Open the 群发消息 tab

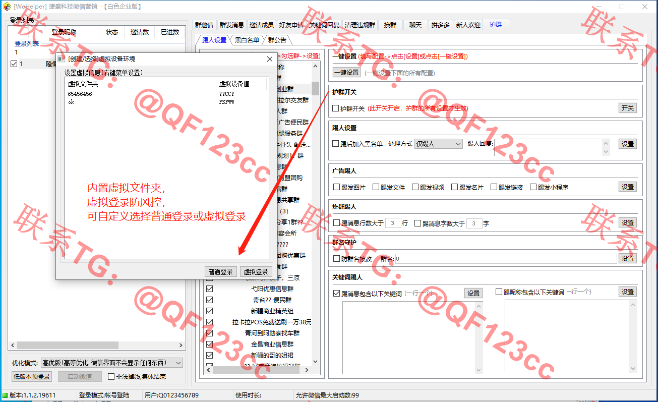[232, 25]
